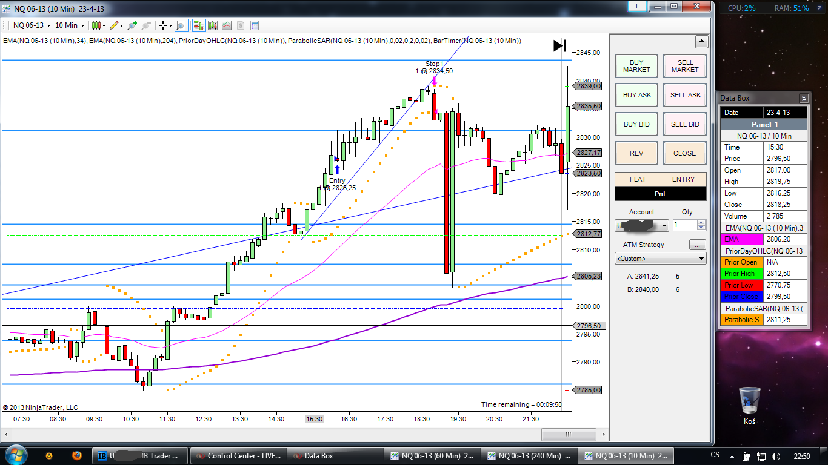The image size is (828, 465).
Task: Place a BUY ASK order
Action: pos(636,95)
